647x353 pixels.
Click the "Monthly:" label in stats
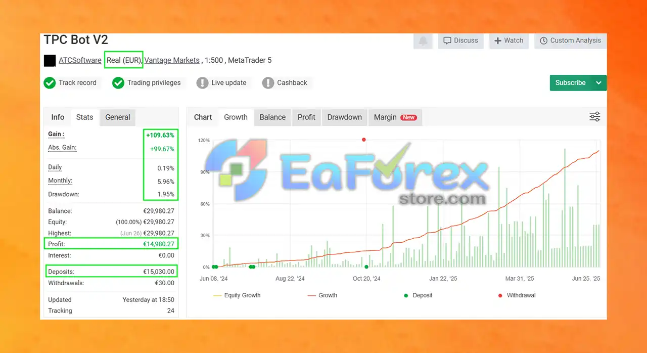click(60, 181)
